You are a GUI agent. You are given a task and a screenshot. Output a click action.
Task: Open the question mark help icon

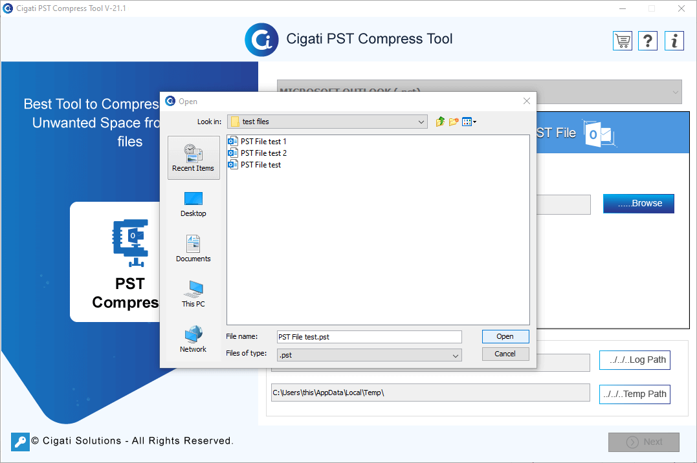[648, 41]
